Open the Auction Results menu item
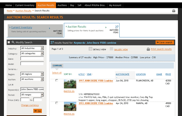 coord(46,5)
